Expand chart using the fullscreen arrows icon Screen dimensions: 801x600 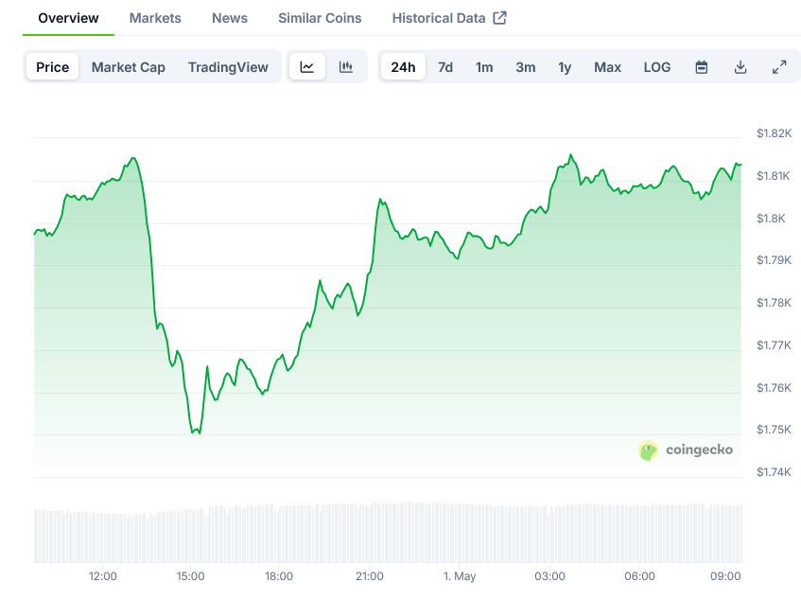pos(779,66)
